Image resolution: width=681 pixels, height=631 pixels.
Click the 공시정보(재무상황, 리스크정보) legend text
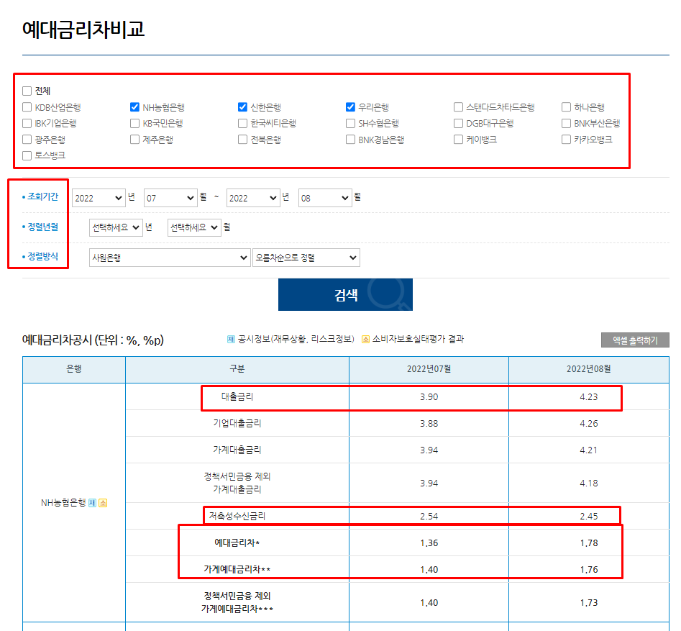click(296, 339)
